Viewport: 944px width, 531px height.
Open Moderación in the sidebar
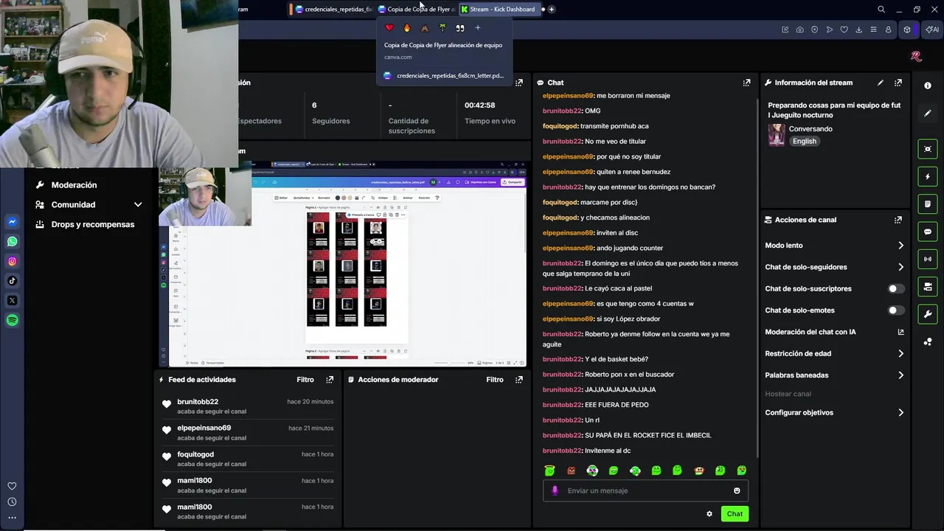74,185
